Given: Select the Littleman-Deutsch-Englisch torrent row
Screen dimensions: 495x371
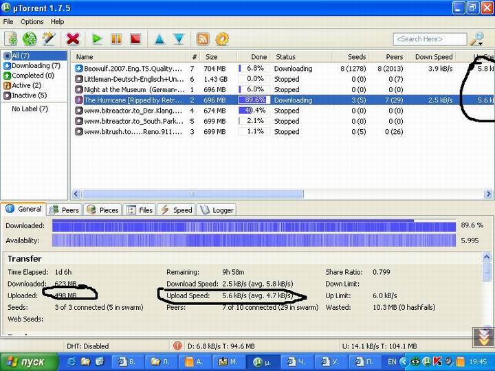Looking at the screenshot, I should [283, 79].
